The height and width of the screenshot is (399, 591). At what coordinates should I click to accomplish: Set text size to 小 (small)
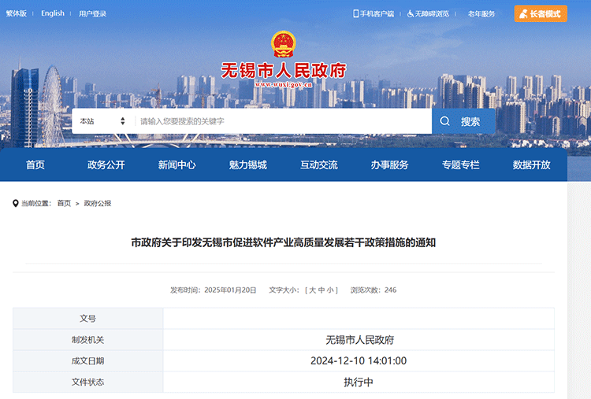[330, 290]
